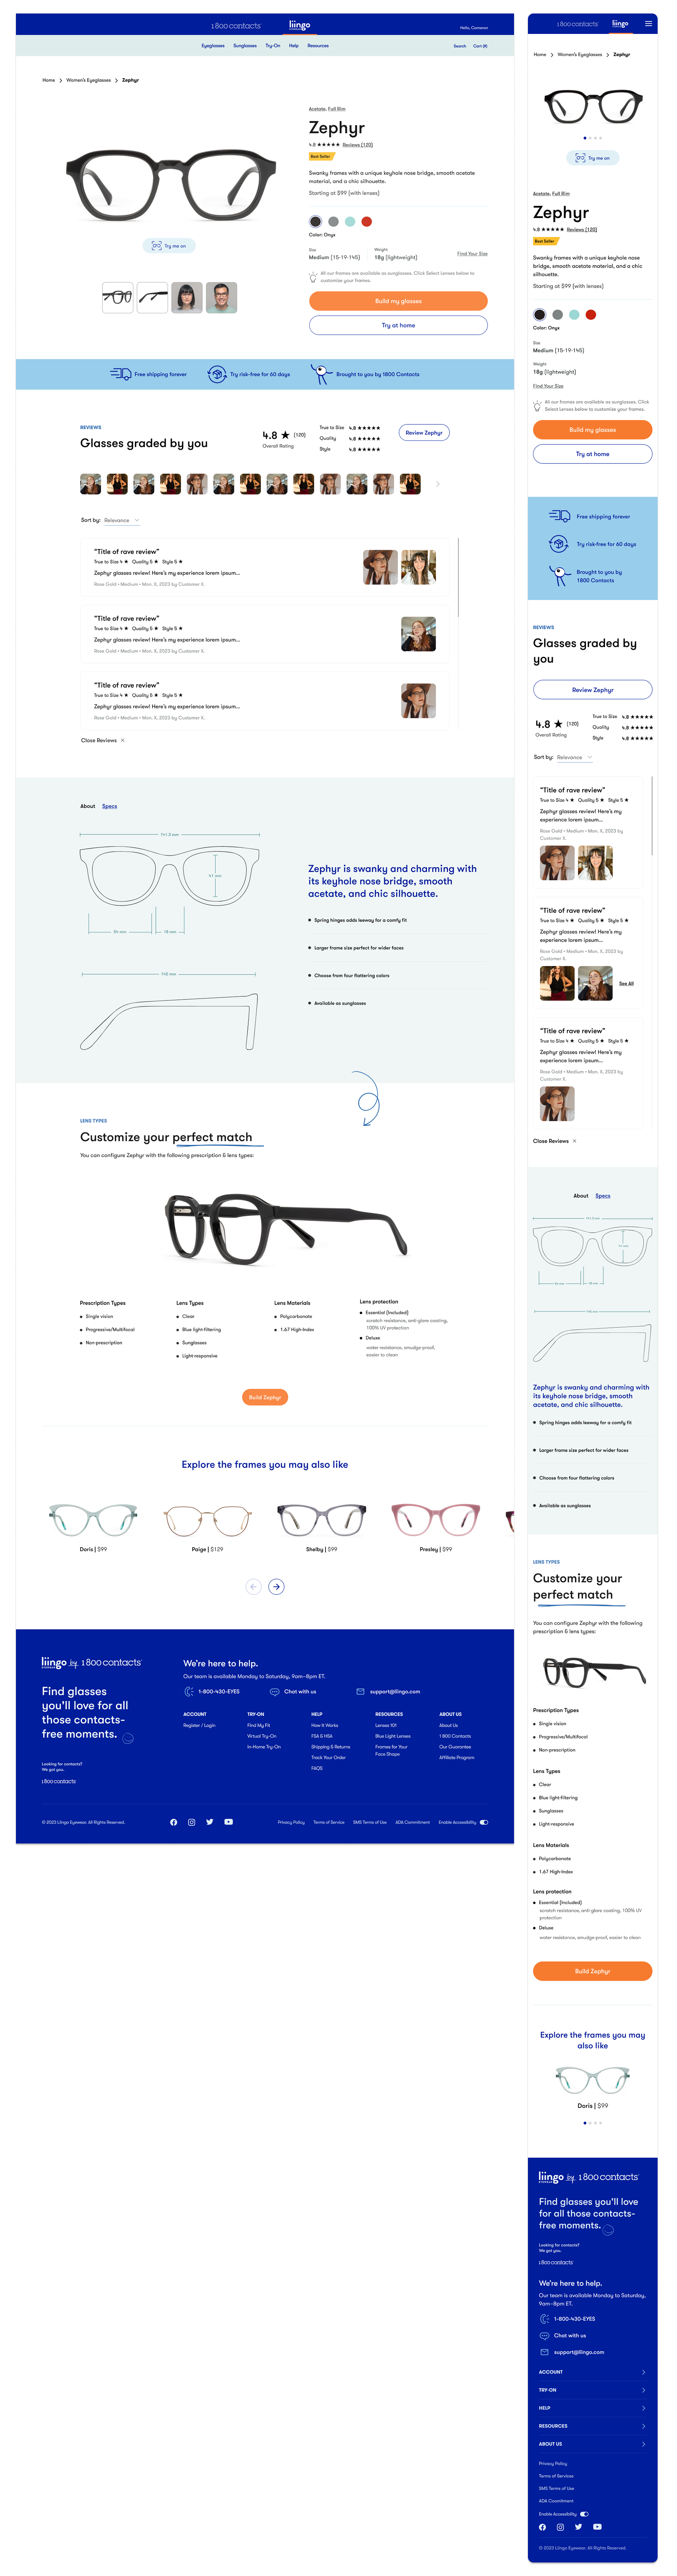The height and width of the screenshot is (2576, 677).
Task: Click chat bubble icon beside mobile 'Chat with us'
Action: pyautogui.click(x=545, y=2335)
